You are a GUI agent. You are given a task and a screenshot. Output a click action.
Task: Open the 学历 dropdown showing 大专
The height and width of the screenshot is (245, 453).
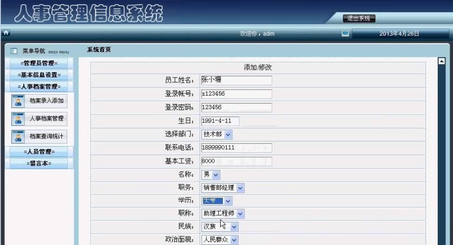(x=217, y=200)
